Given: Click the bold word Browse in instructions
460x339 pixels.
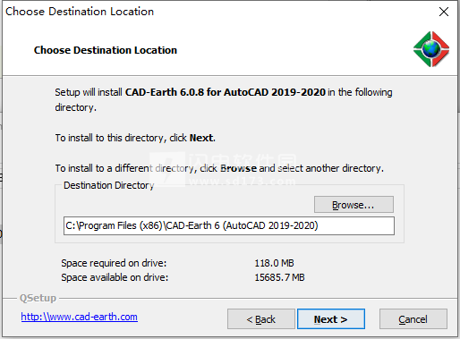Looking at the screenshot, I should coord(238,168).
